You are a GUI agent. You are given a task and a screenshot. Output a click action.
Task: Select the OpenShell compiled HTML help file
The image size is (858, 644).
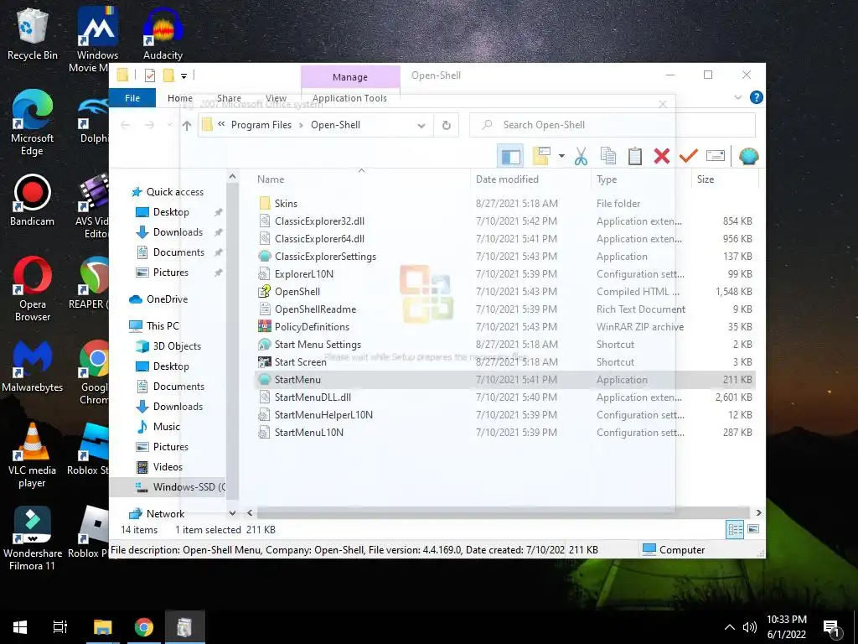tap(297, 291)
